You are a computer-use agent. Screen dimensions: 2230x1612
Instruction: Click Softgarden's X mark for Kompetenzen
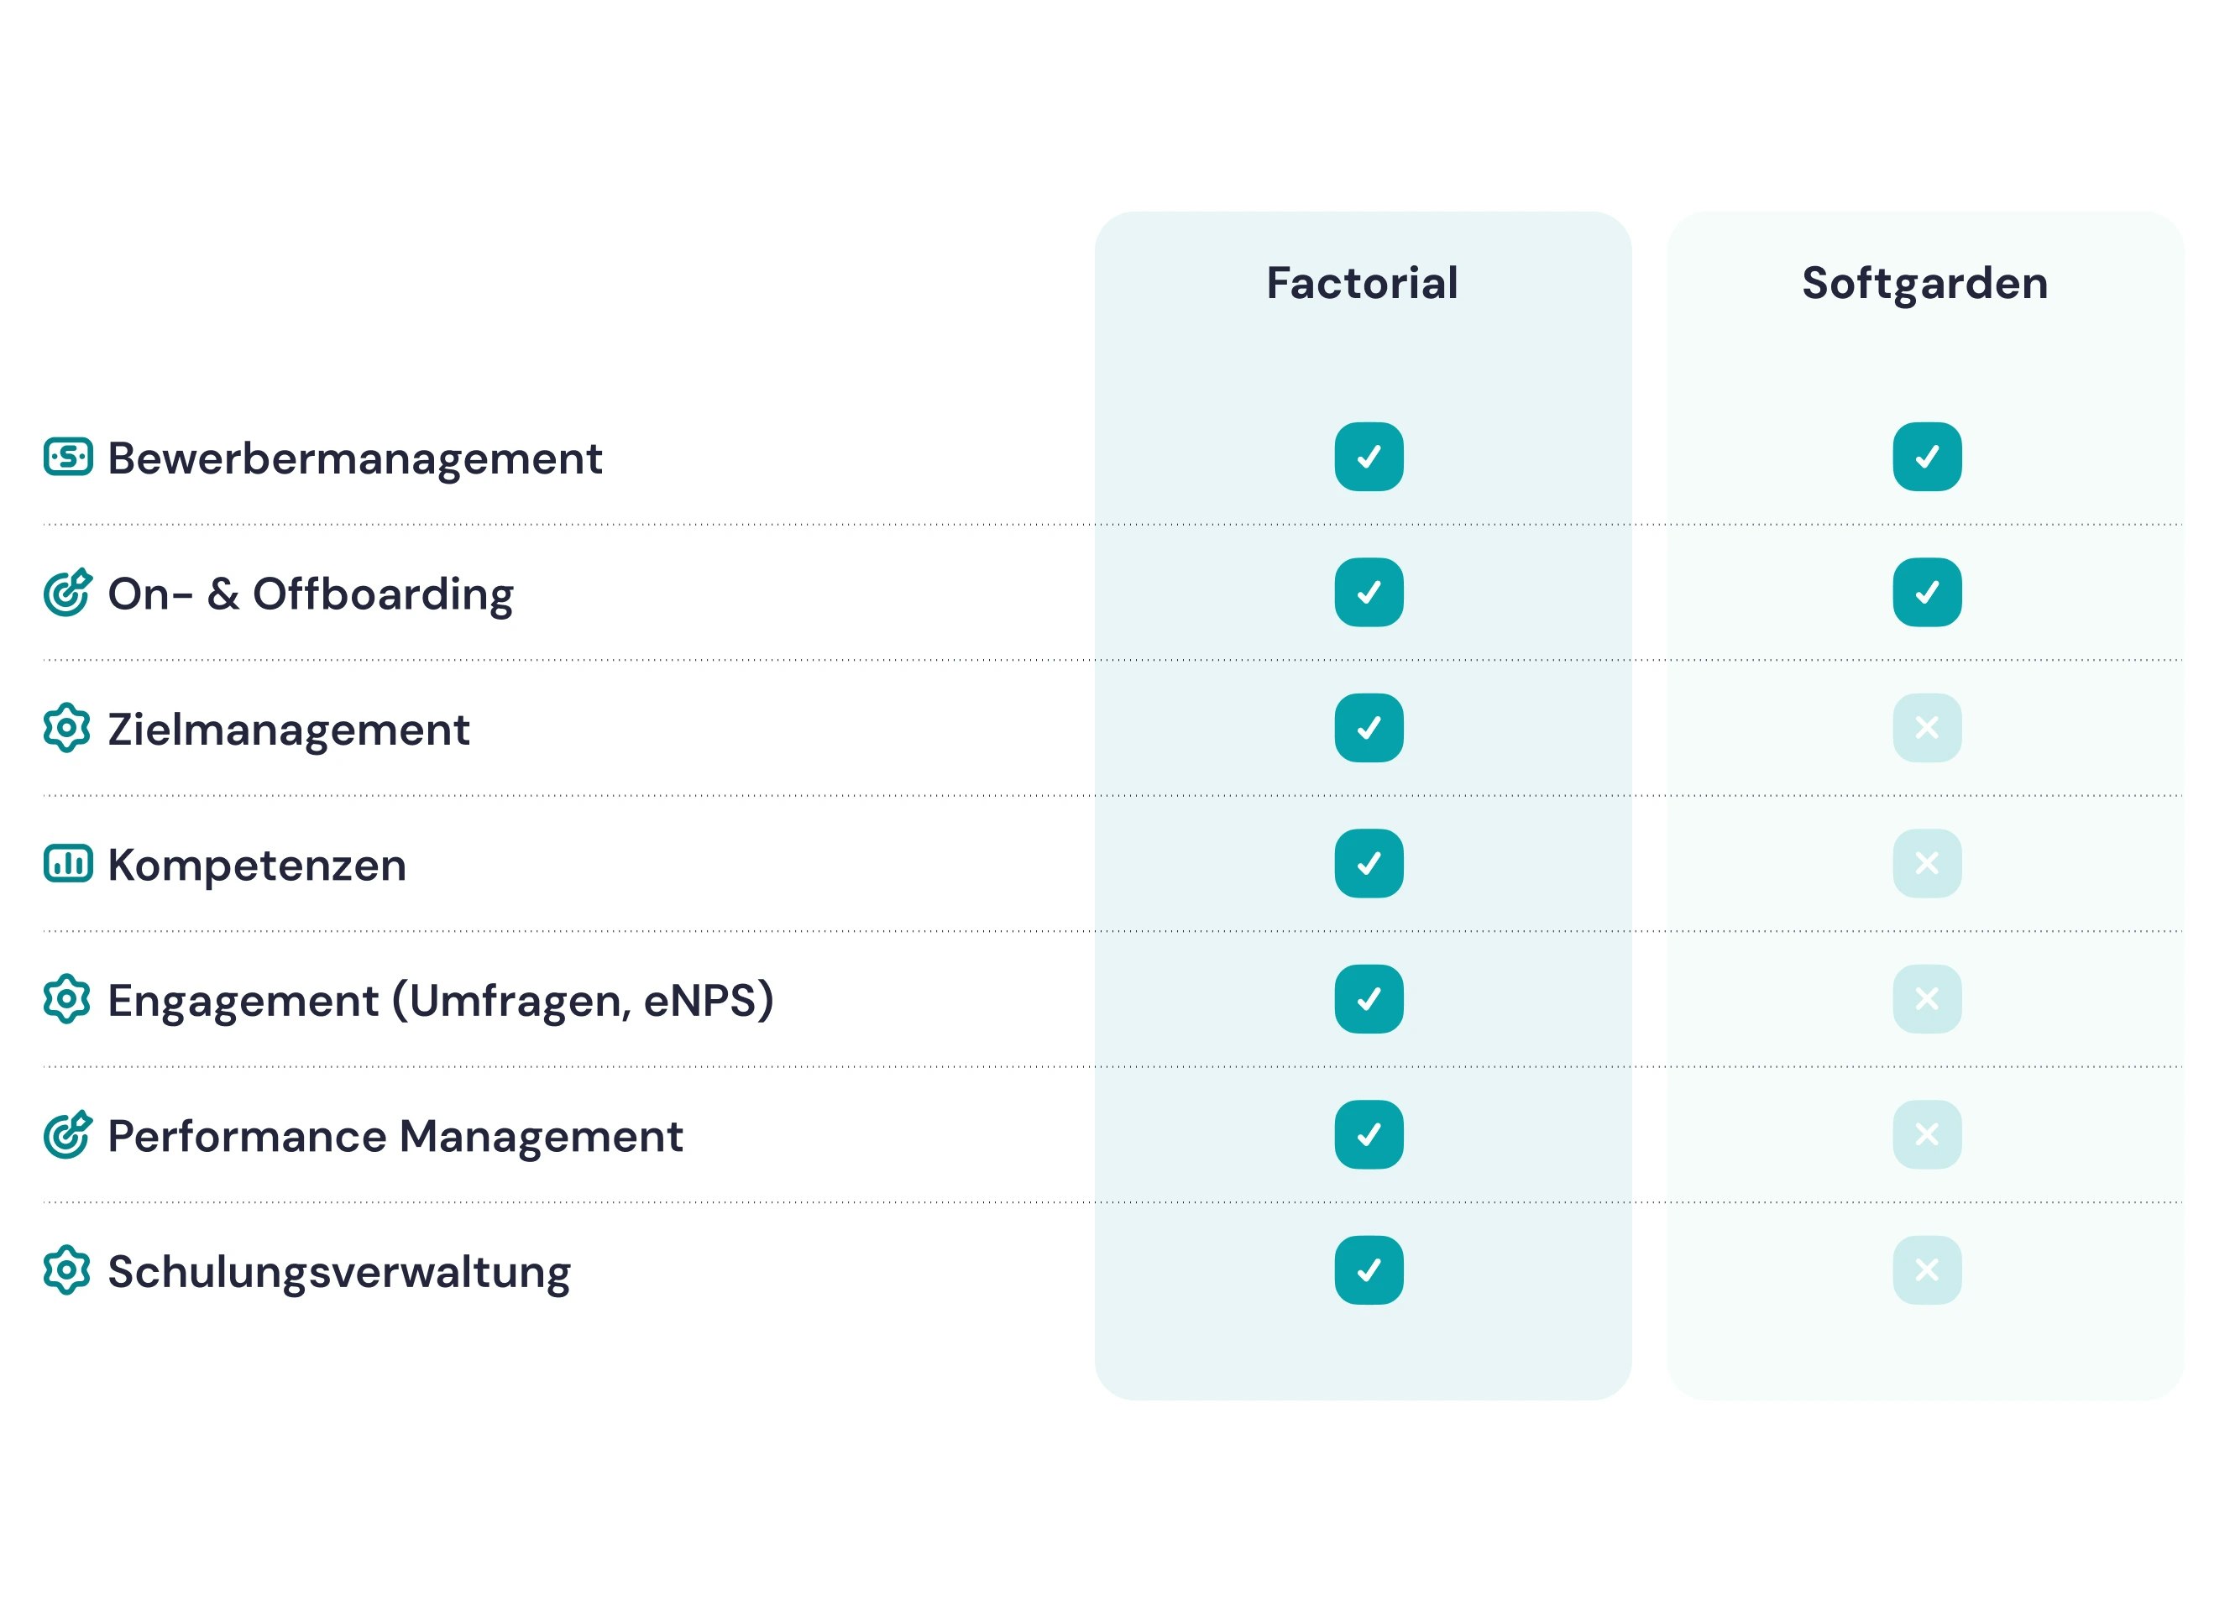[x=1927, y=864]
